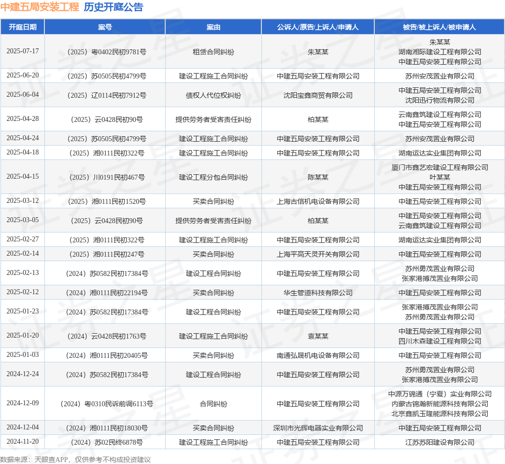The image size is (505, 464).
Task: Select the date 2025-04-18
Action: click(23, 153)
